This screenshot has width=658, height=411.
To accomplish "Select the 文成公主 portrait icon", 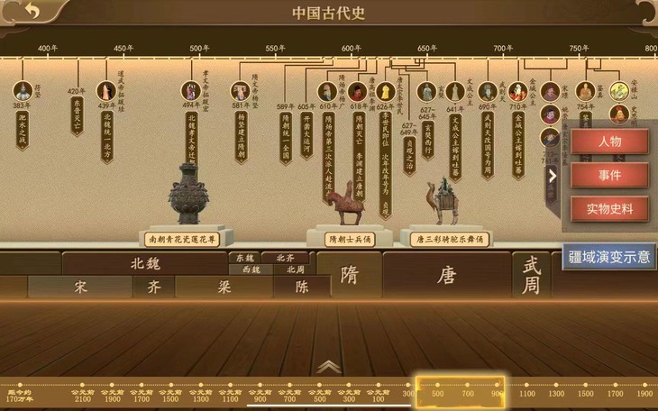I will tap(455, 92).
